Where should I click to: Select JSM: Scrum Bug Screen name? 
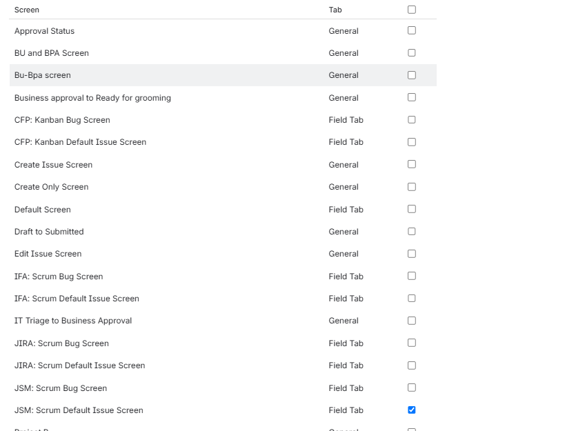coord(61,388)
